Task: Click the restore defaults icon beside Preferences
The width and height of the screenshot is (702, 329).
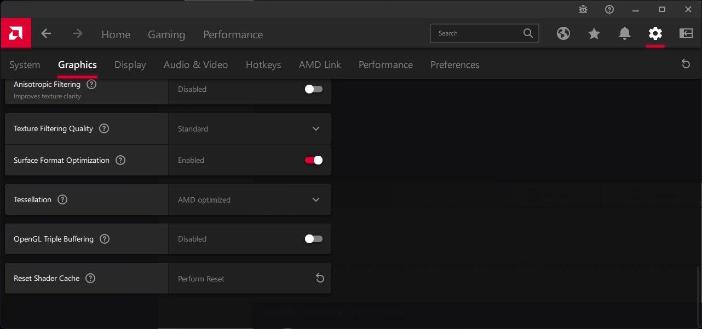Action: point(686,64)
